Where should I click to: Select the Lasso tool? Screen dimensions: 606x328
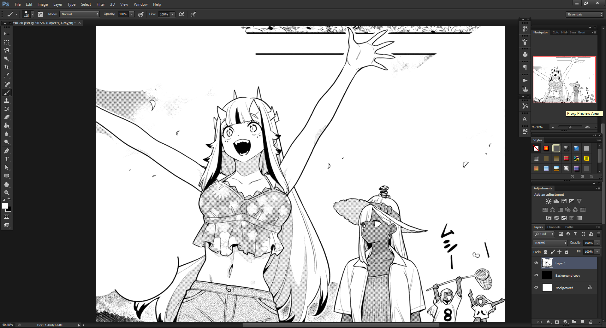[7, 51]
